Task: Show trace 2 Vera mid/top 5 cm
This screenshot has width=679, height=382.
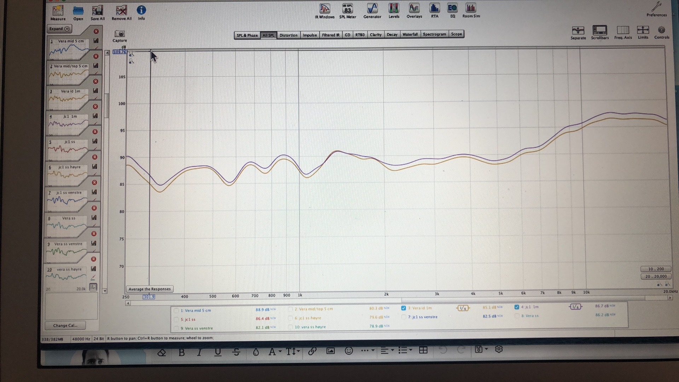Action: [x=290, y=309]
